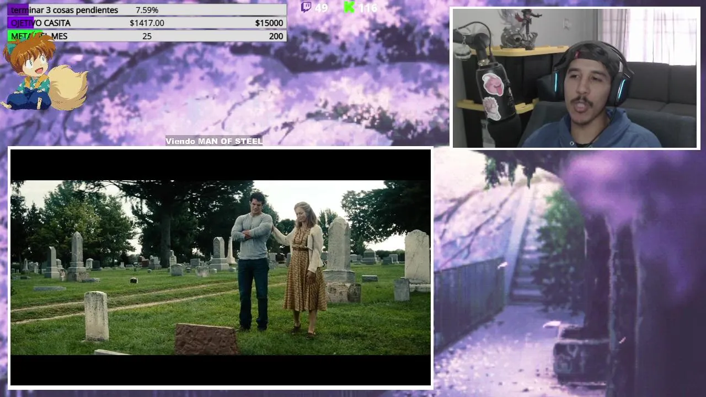The image size is (706, 397).
Task: Click the monthly goal current value 25
Action: pos(147,36)
